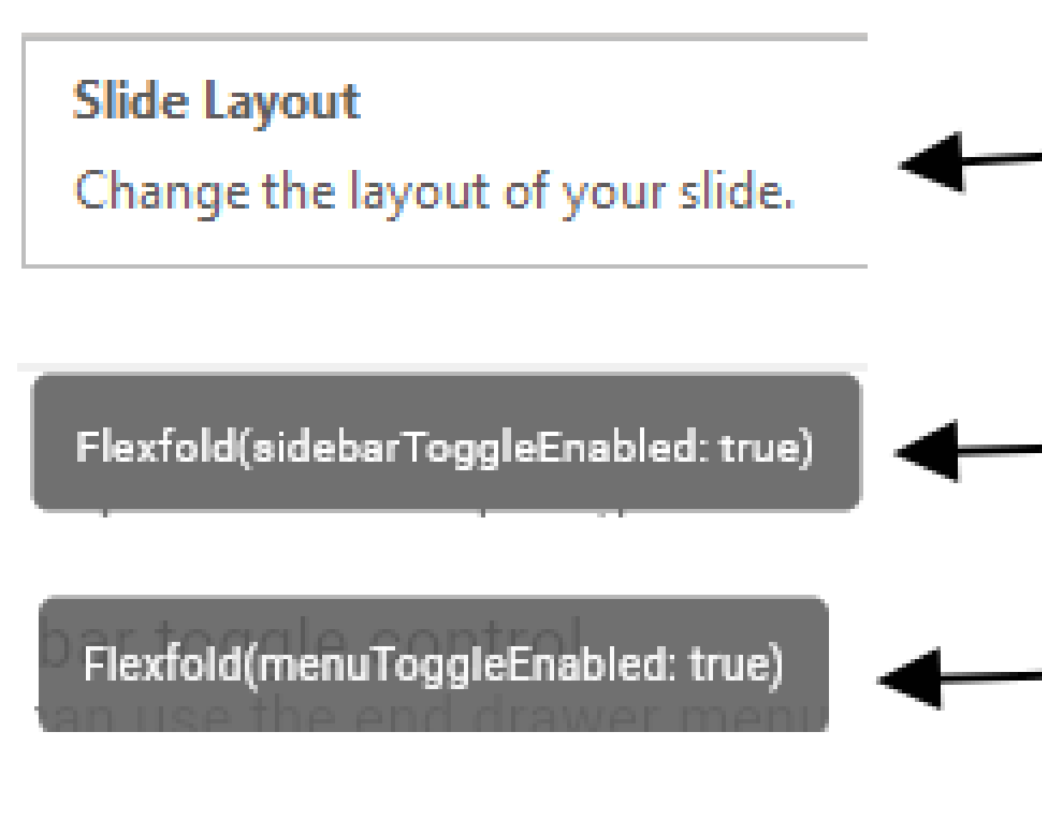Toggle the Flexfold sidebarToggleEnabled tooltip
The height and width of the screenshot is (829, 1042).
(447, 442)
